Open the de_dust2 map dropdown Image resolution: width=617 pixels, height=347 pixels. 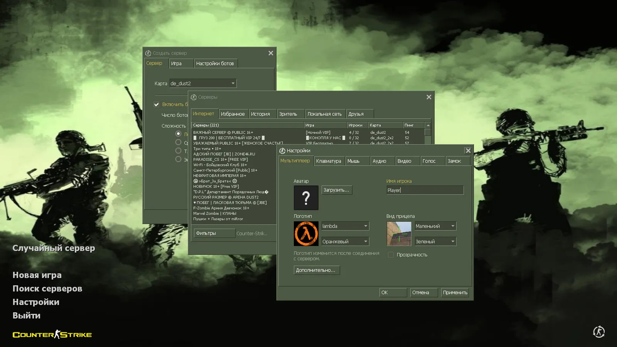coord(233,83)
